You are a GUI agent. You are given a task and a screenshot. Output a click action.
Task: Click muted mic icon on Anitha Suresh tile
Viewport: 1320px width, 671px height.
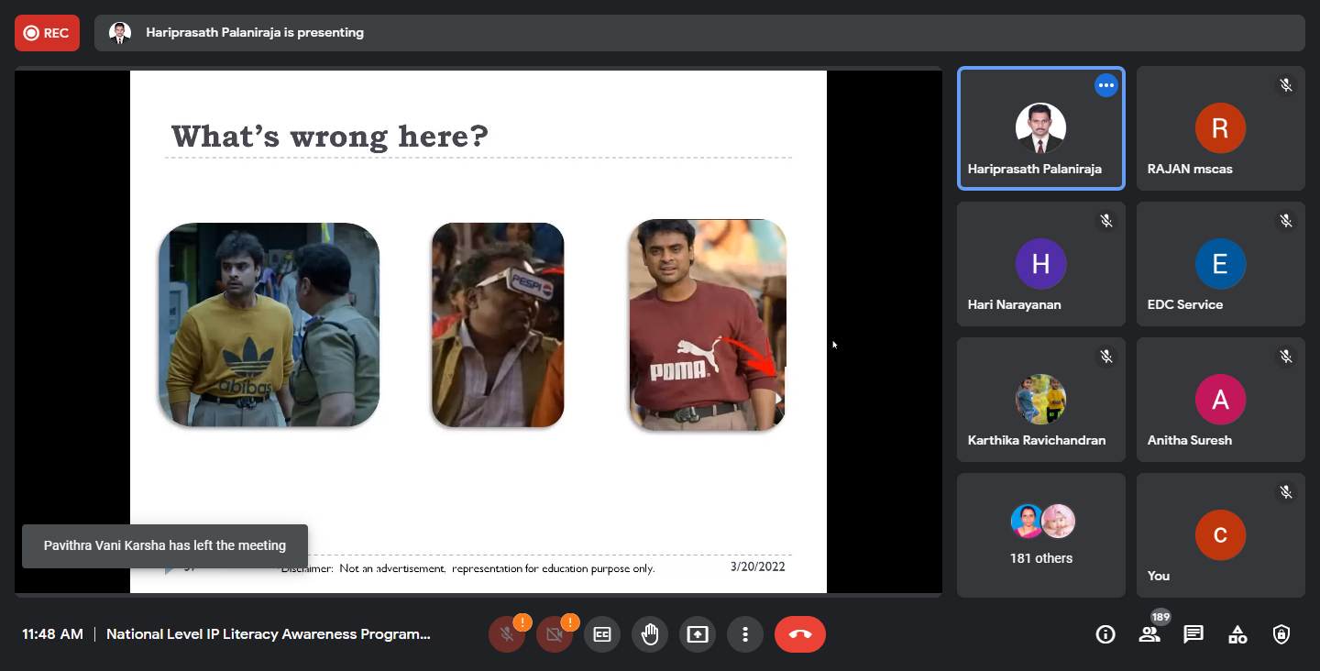tap(1286, 357)
